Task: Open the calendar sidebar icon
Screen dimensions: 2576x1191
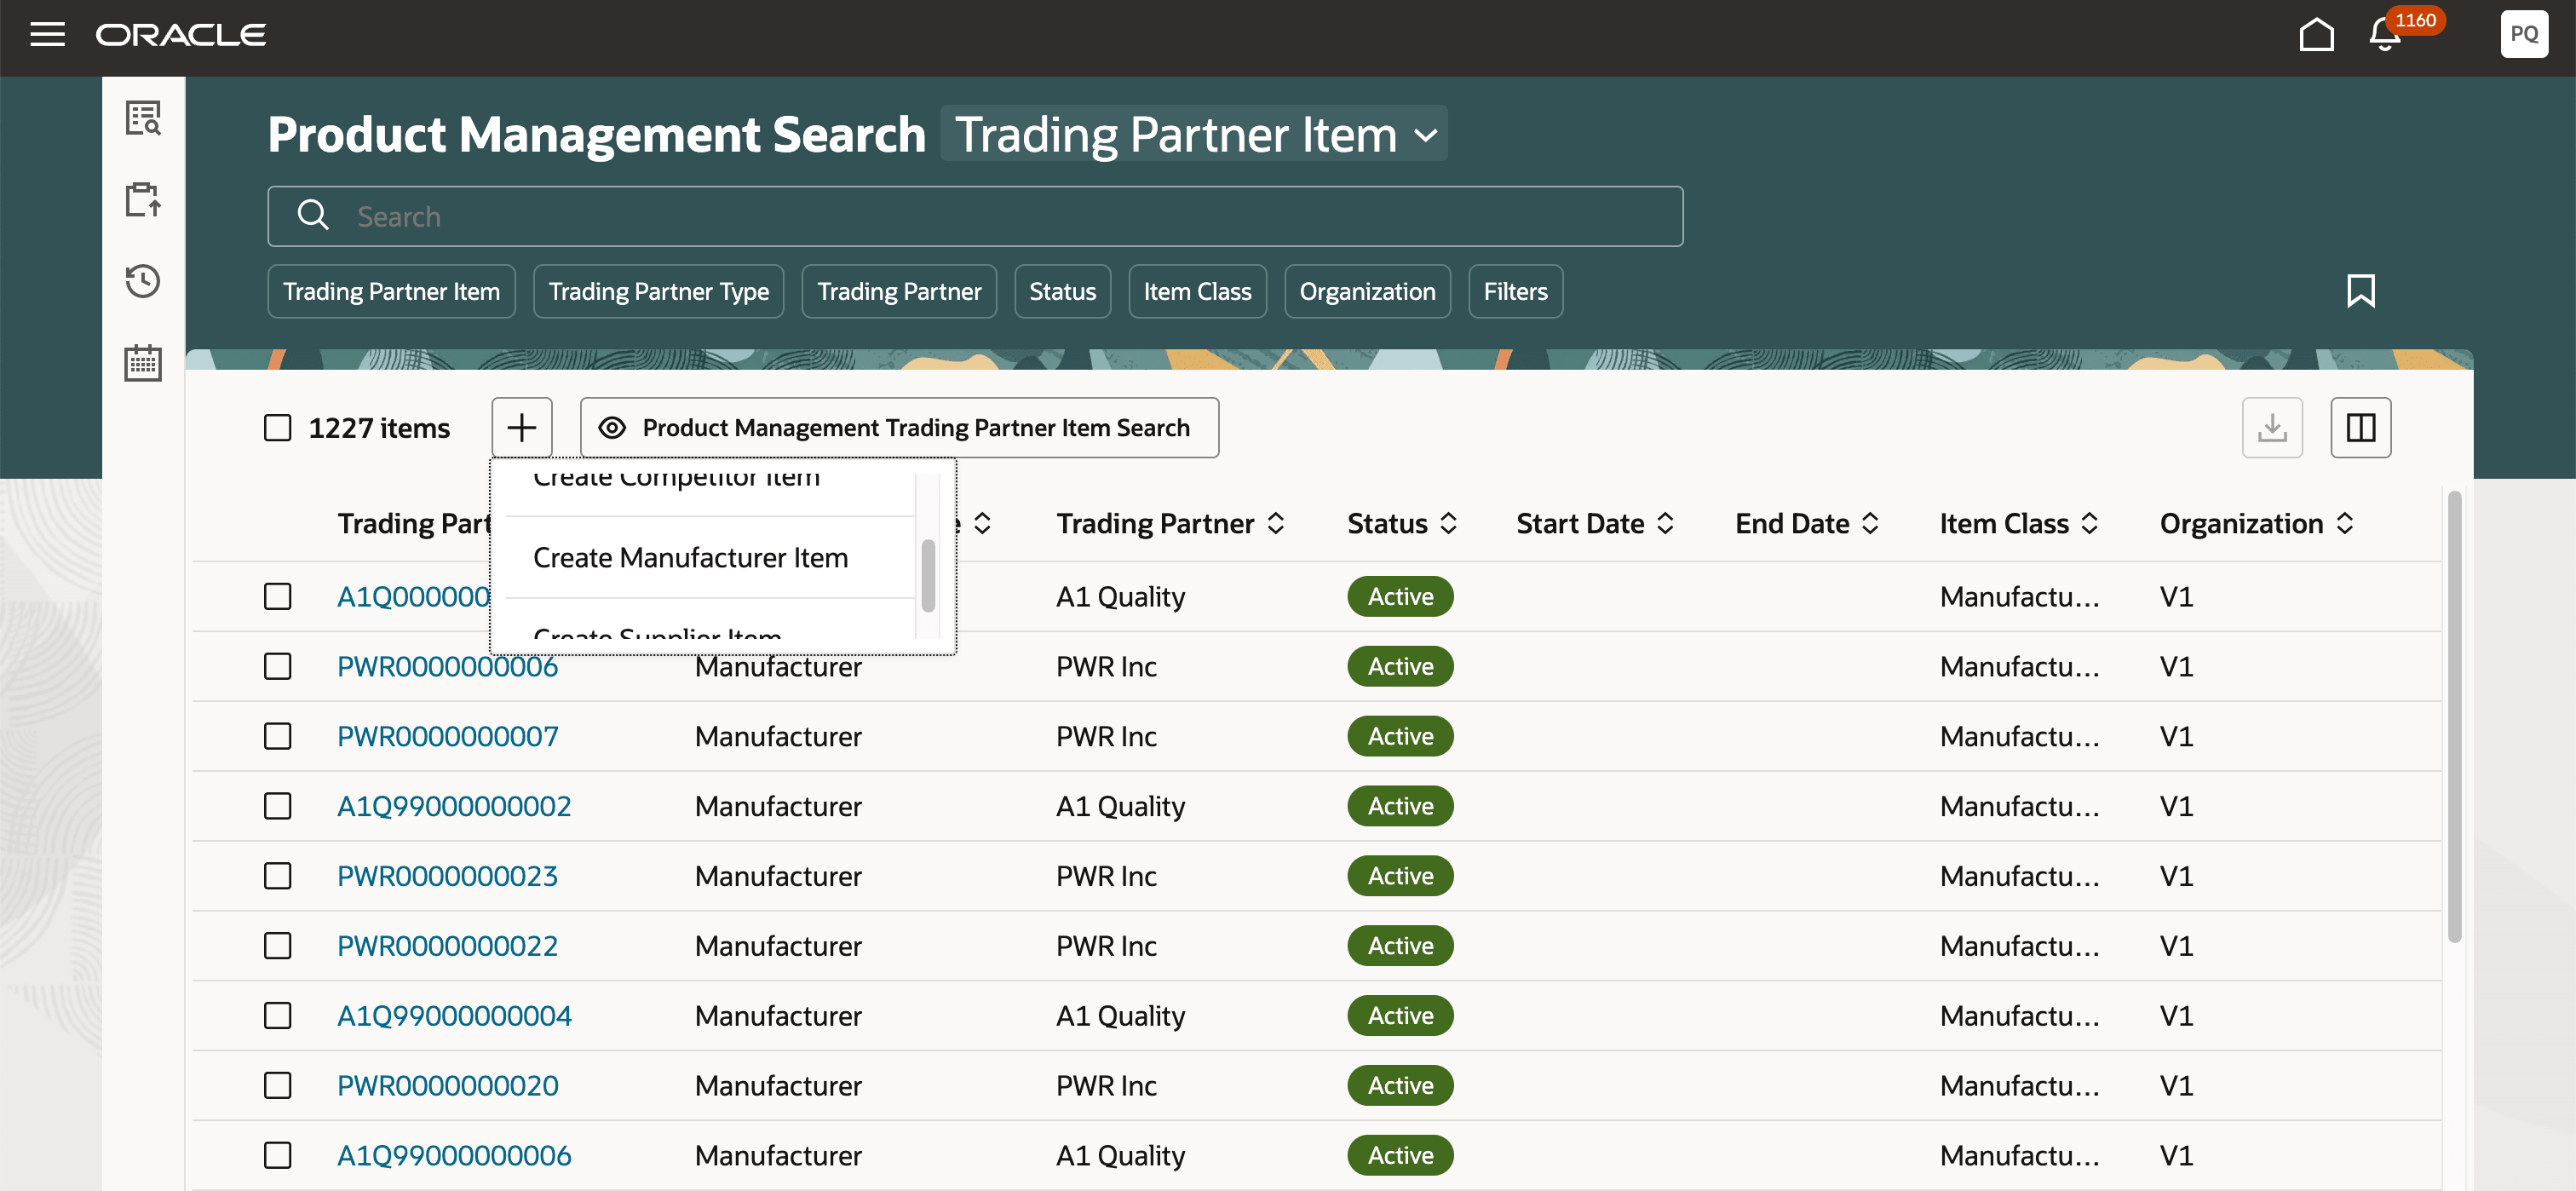Action: pos(143,363)
